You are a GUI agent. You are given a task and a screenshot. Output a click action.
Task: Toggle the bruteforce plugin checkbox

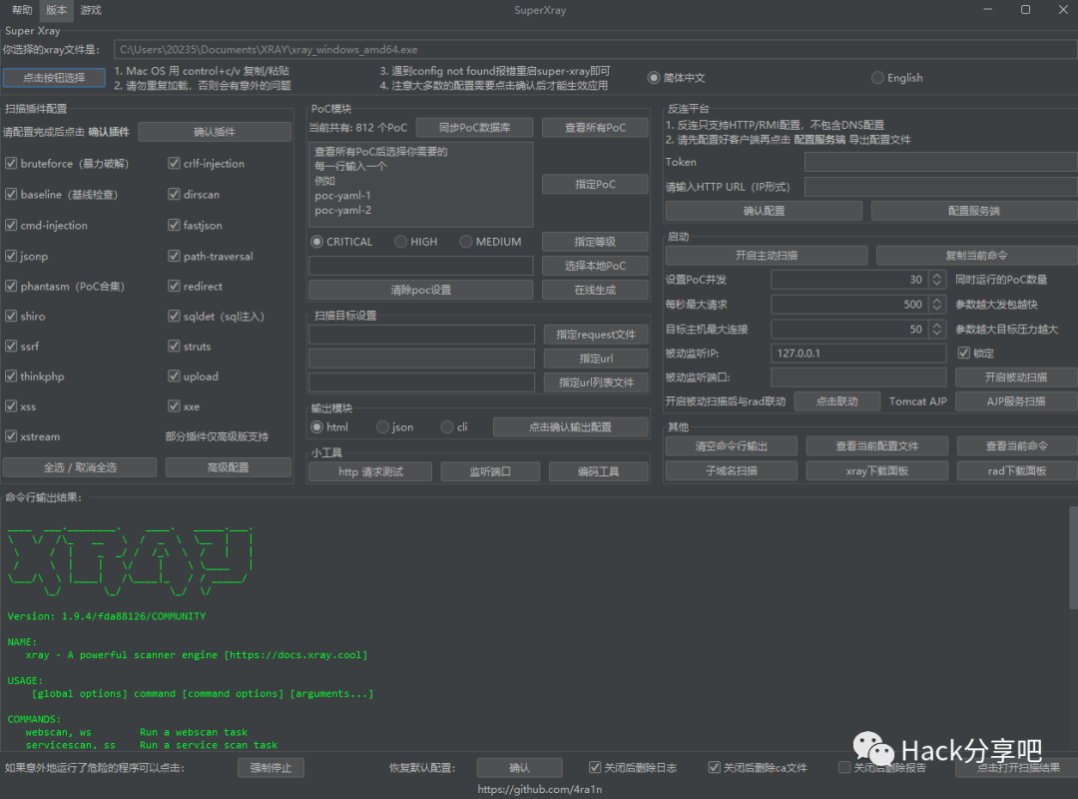[11, 163]
